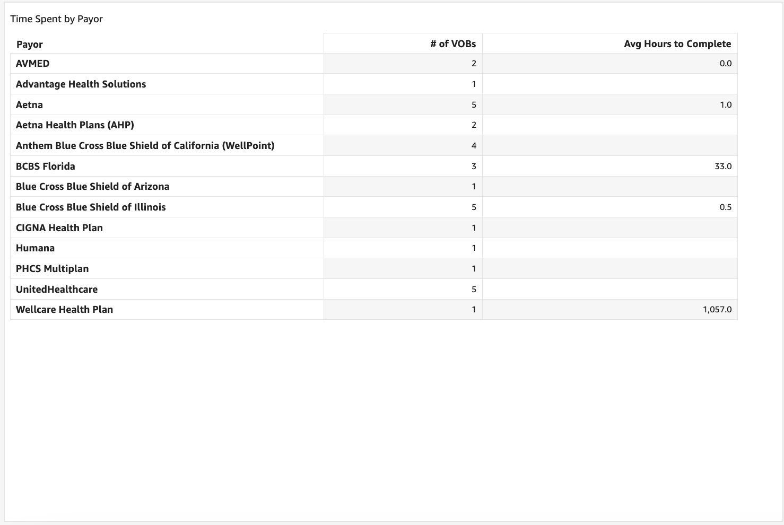The height and width of the screenshot is (525, 784).
Task: Click the Avg Hours to Complete header
Action: click(677, 44)
